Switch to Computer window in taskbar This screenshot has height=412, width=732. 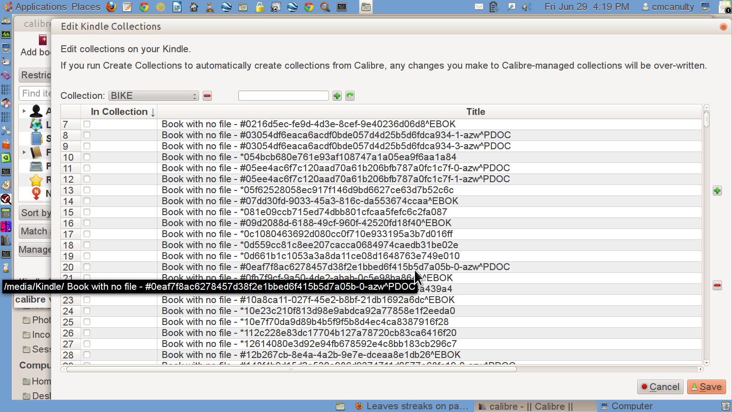[627, 406]
